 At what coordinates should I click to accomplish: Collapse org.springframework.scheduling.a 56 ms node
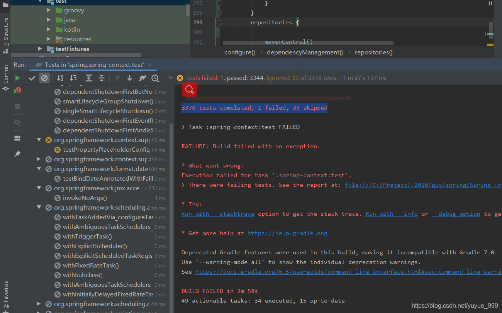pyautogui.click(x=39, y=208)
